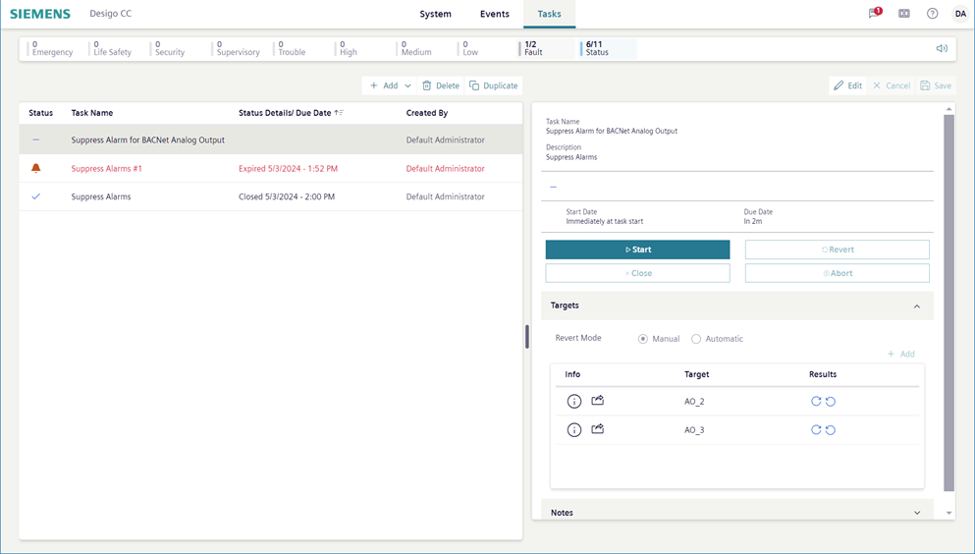Open the Add dropdown arrow

click(x=408, y=85)
